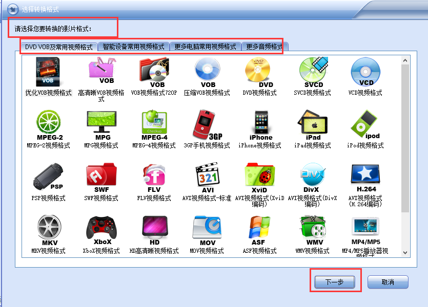Screen dimensions: 428x307
Task: Select the green iPod format icon
Action: pos(365,124)
